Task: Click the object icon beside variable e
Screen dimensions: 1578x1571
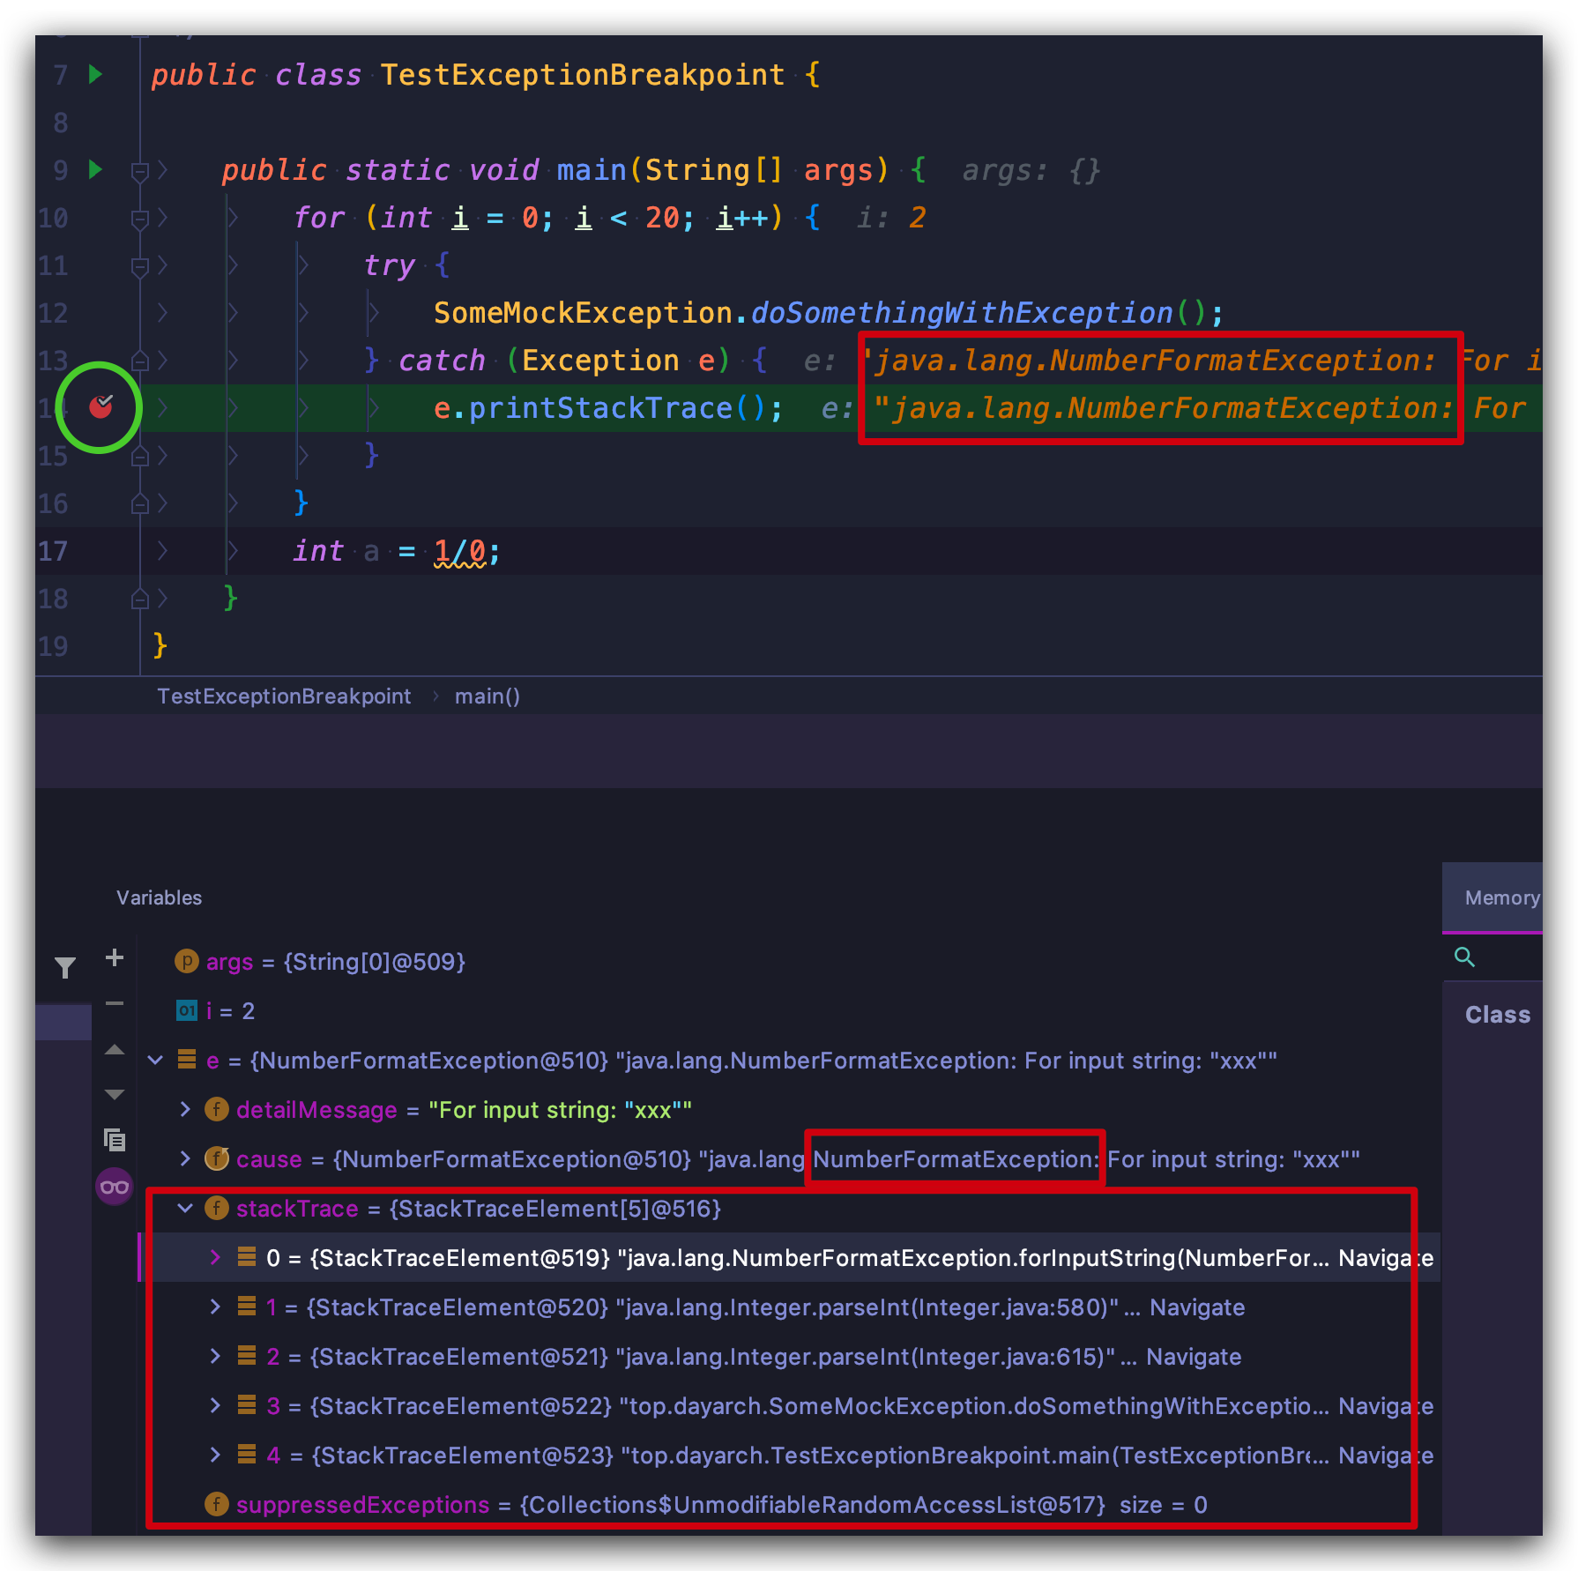Action: click(x=186, y=1060)
